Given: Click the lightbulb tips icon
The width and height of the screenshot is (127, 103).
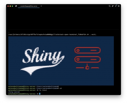Looking at the screenshot, I should click(x=116, y=6).
